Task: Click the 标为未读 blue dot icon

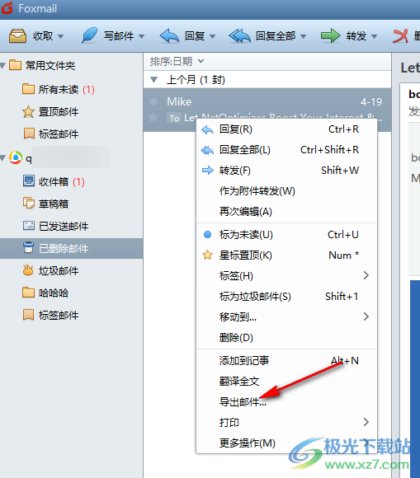Action: point(208,234)
